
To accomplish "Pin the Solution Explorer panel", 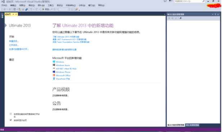I will click(x=216, y=14).
